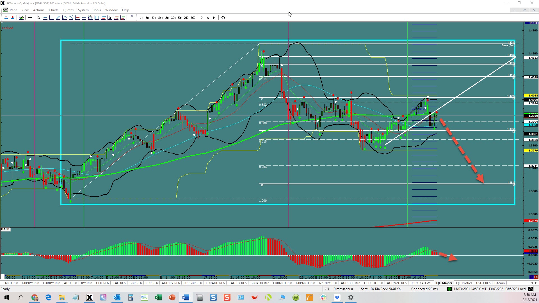Expand the toolbar overflow chevron
Screen dimensions: 539x303
coord(132,16)
